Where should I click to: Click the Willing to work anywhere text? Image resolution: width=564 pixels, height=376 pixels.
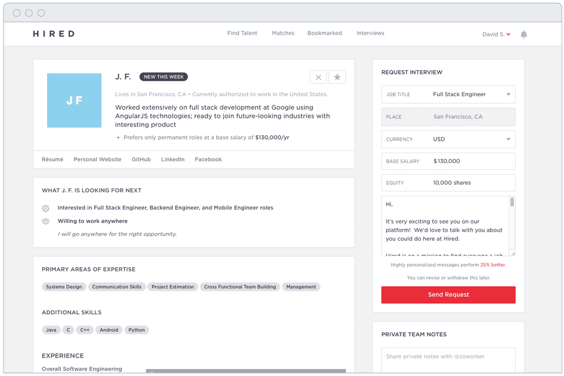click(92, 221)
